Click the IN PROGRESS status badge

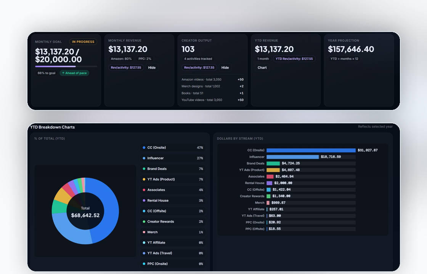(83, 42)
